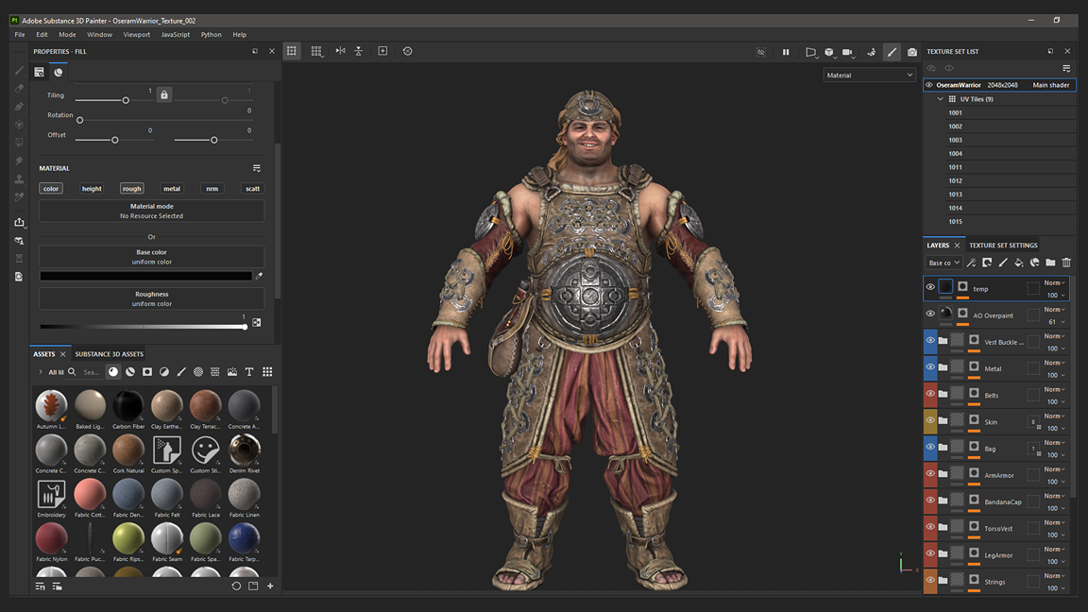Toggle visibility of the temp layer
The height and width of the screenshot is (612, 1088).
pos(930,288)
